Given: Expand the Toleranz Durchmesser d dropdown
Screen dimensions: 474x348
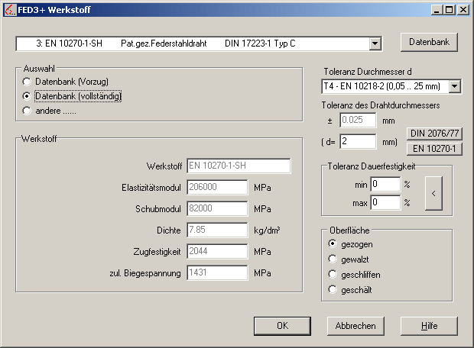Looking at the screenshot, I should click(455, 86).
